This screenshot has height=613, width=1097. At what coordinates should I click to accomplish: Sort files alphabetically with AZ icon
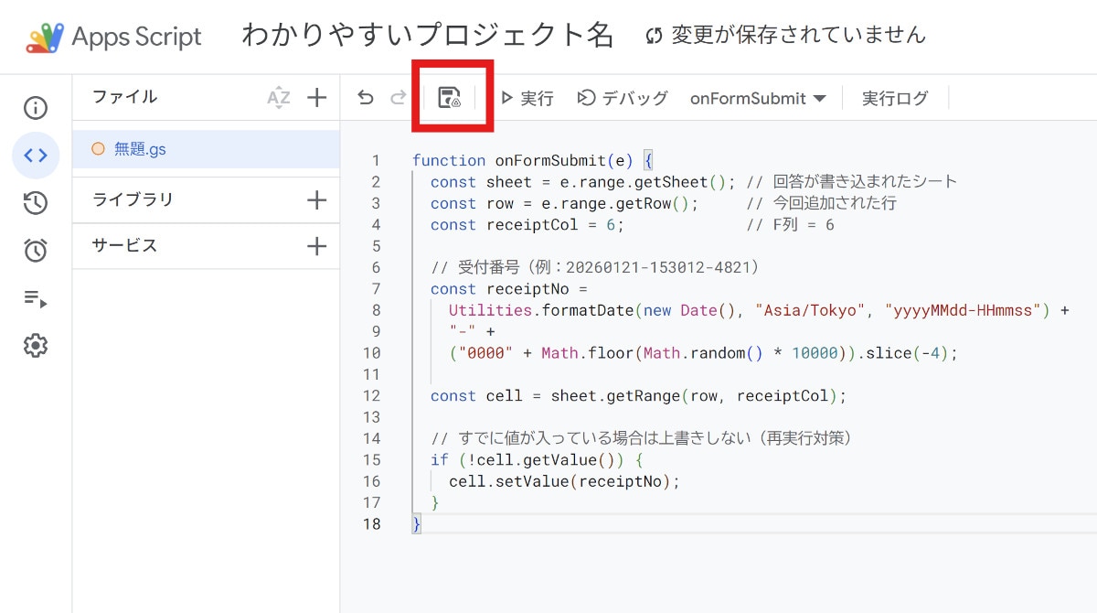(278, 98)
